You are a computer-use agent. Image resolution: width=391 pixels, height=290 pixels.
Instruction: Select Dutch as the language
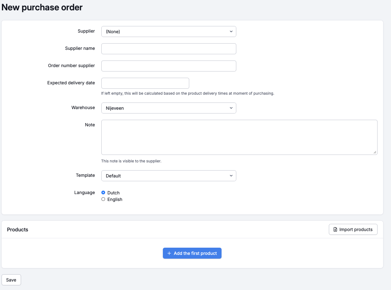point(103,192)
